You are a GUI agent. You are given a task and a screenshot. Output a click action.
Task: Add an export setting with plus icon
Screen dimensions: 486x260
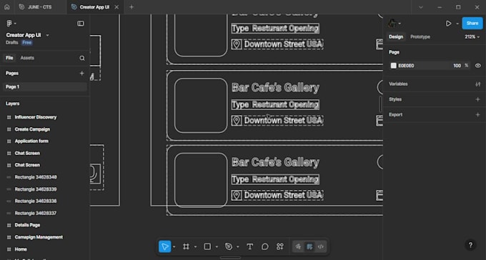(477, 115)
